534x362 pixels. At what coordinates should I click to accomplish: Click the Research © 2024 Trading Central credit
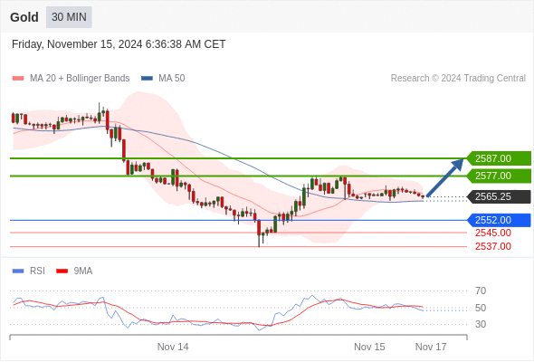(x=458, y=79)
